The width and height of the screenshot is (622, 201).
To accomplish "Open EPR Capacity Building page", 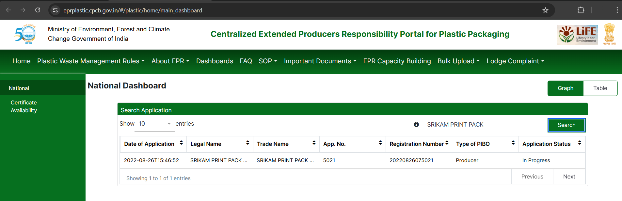I will 397,61.
